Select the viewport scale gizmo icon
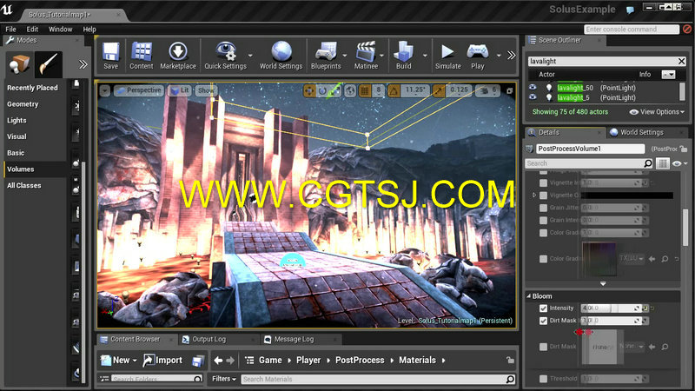The width and height of the screenshot is (695, 391). (335, 91)
